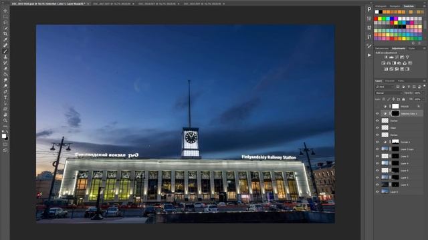This screenshot has height=240, width=428.
Task: Add a Levels adjustment
Action: click(391, 57)
